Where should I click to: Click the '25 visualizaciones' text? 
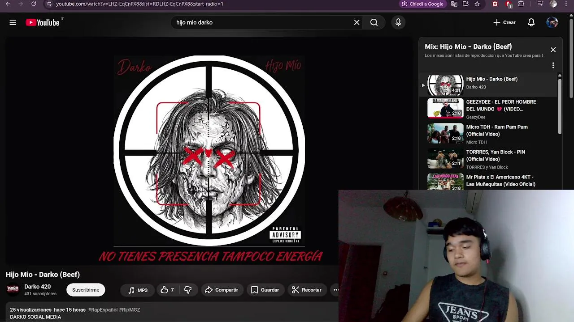coord(30,309)
